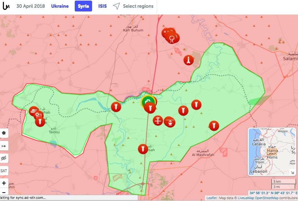The image size is (298, 201).
Task: Click Homs label on the minimap
Action: click(272, 157)
